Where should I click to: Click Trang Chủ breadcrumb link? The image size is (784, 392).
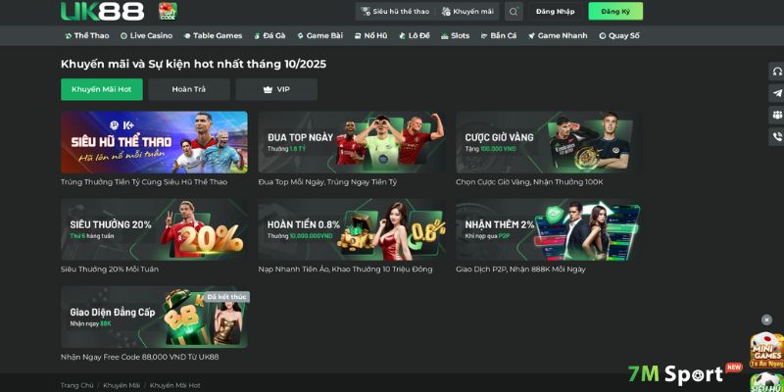tap(76, 385)
